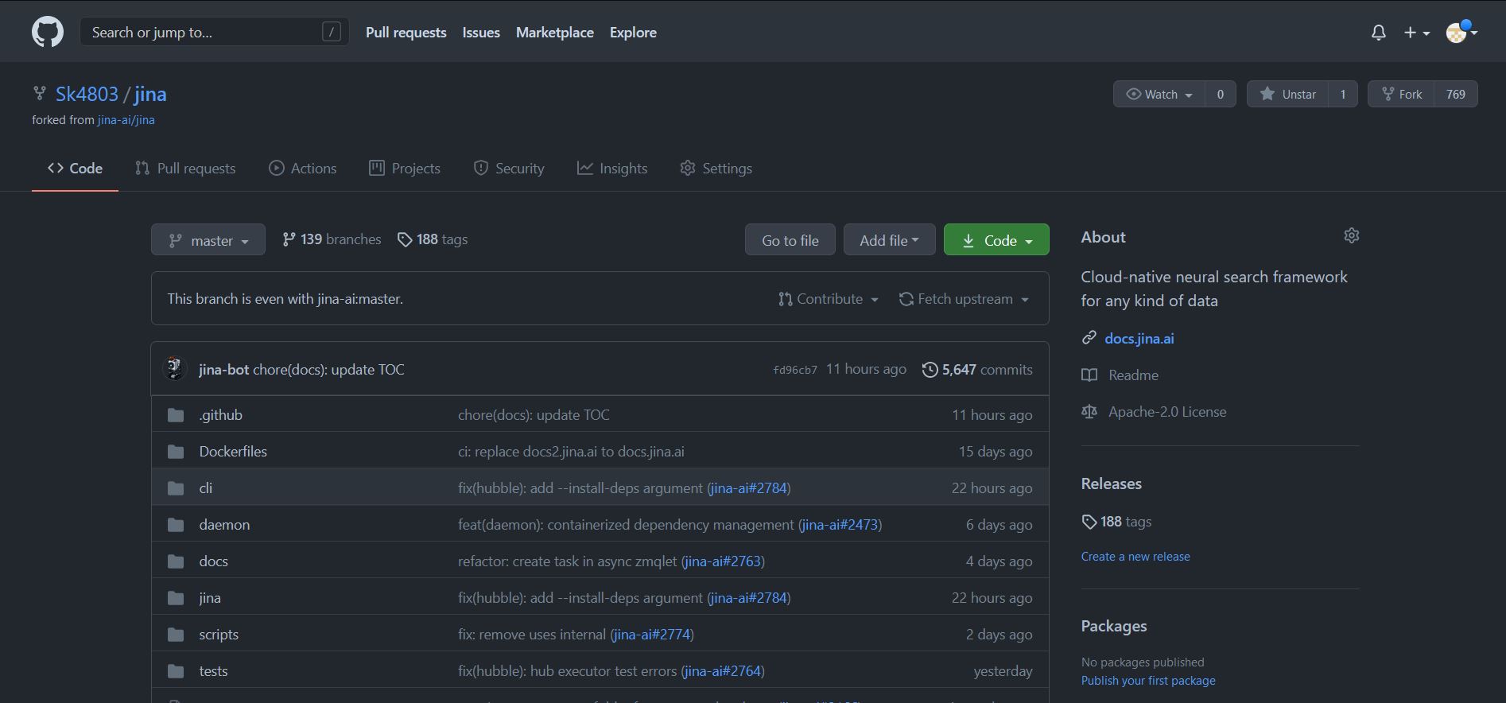Open the jina-bot author link
1506x703 pixels.
click(223, 370)
